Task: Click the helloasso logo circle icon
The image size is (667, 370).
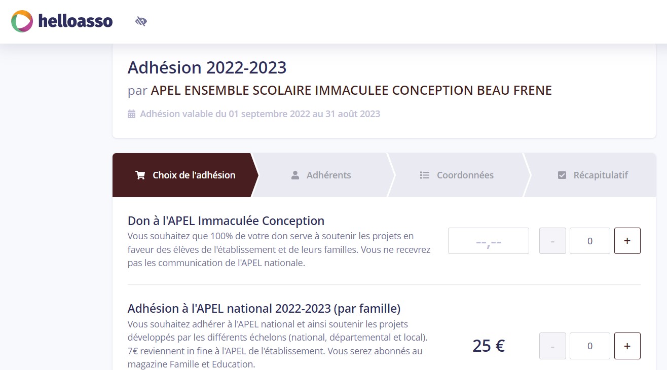Action: pyautogui.click(x=20, y=21)
